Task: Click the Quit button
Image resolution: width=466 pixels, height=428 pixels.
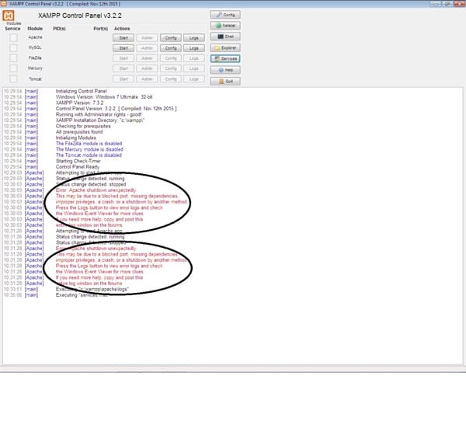Action: [225, 81]
